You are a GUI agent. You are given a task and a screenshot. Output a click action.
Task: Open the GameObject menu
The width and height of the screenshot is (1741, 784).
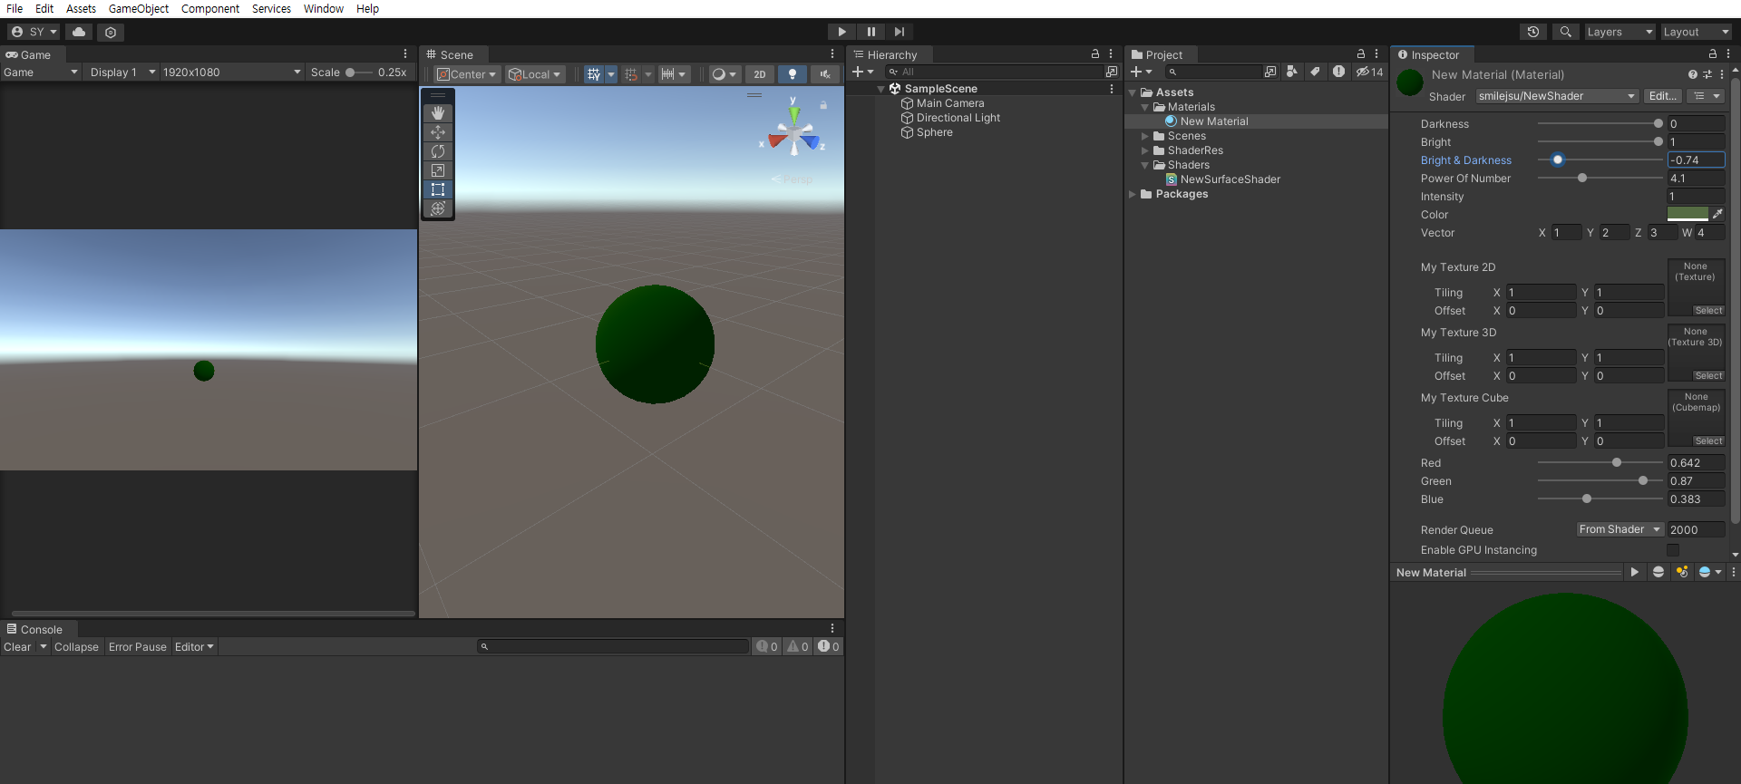coord(139,8)
